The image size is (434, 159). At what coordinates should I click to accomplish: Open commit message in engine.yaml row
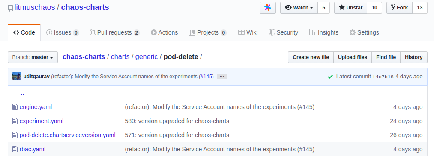219,107
